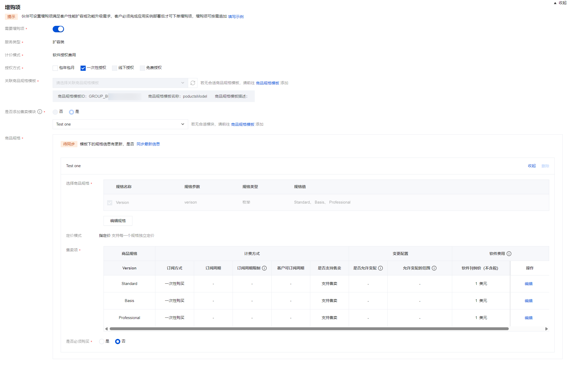Click the refresh icon beside template dropdown

pyautogui.click(x=193, y=83)
